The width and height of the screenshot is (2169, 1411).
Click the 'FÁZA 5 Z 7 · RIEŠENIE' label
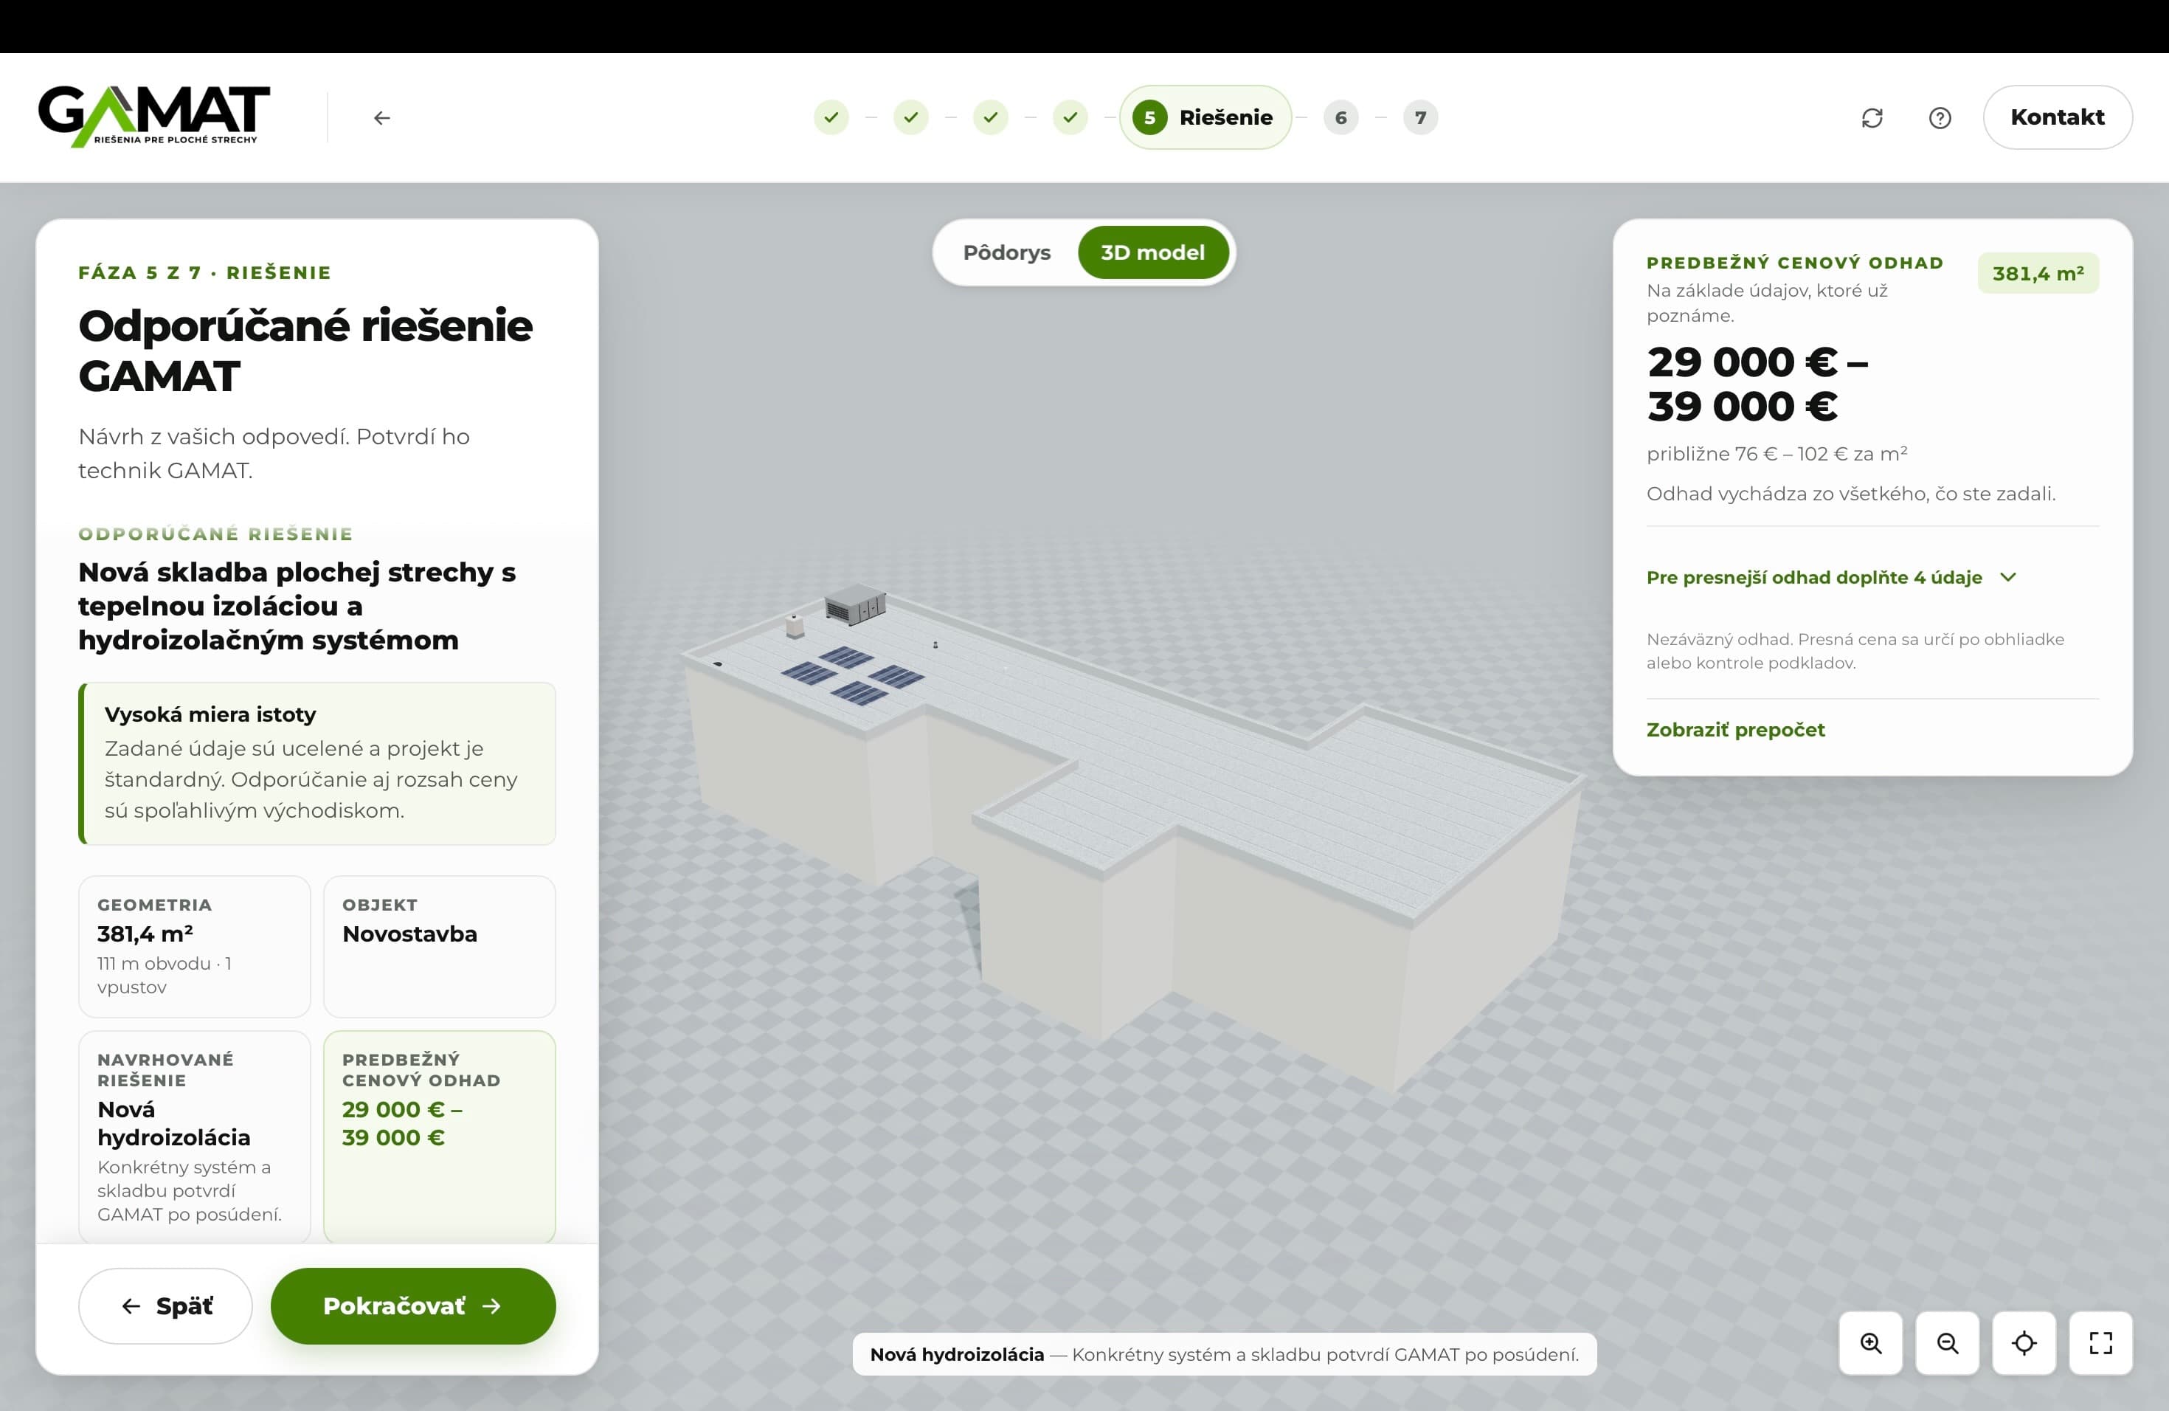click(204, 272)
